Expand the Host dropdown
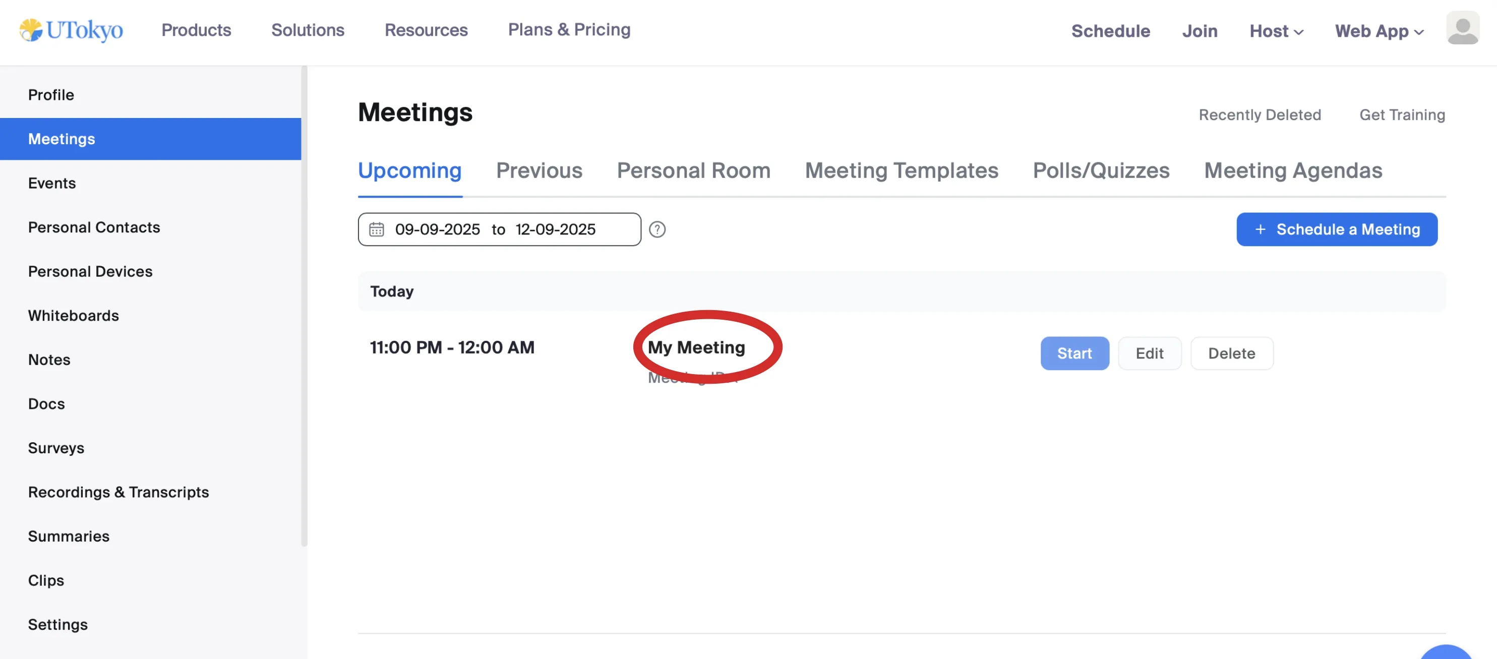 (x=1276, y=31)
